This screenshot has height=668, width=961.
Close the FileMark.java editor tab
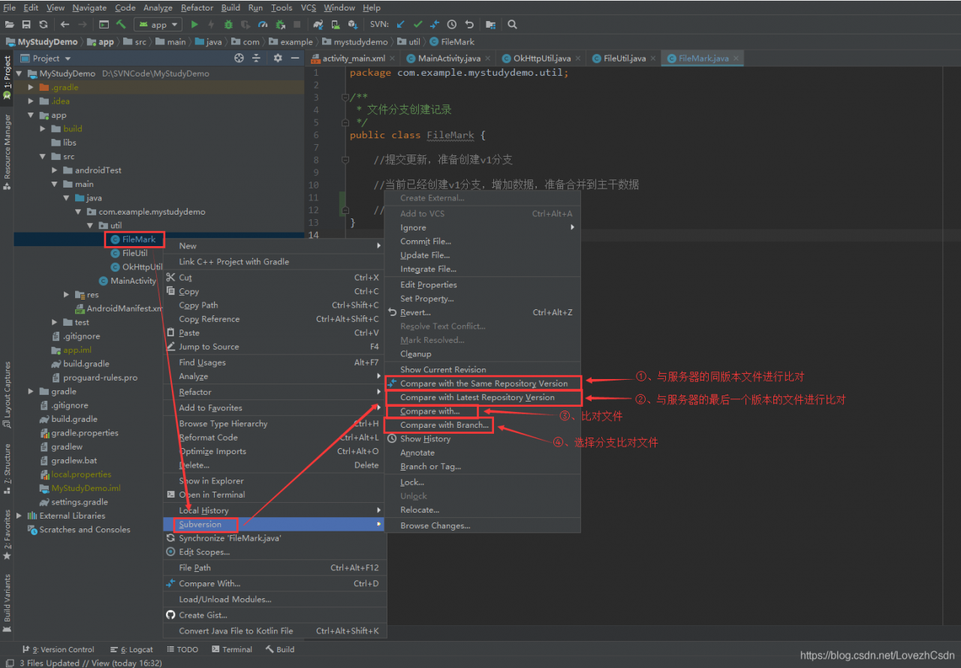(x=736, y=59)
